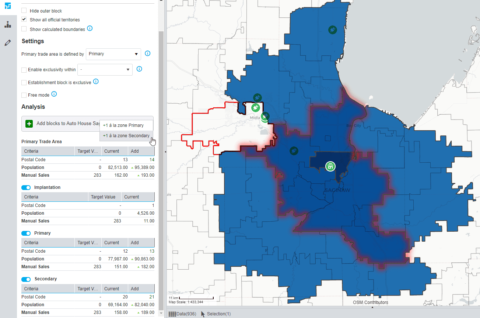Select the pencil edit sidebar icon
This screenshot has height=318, width=480.
coord(8,43)
